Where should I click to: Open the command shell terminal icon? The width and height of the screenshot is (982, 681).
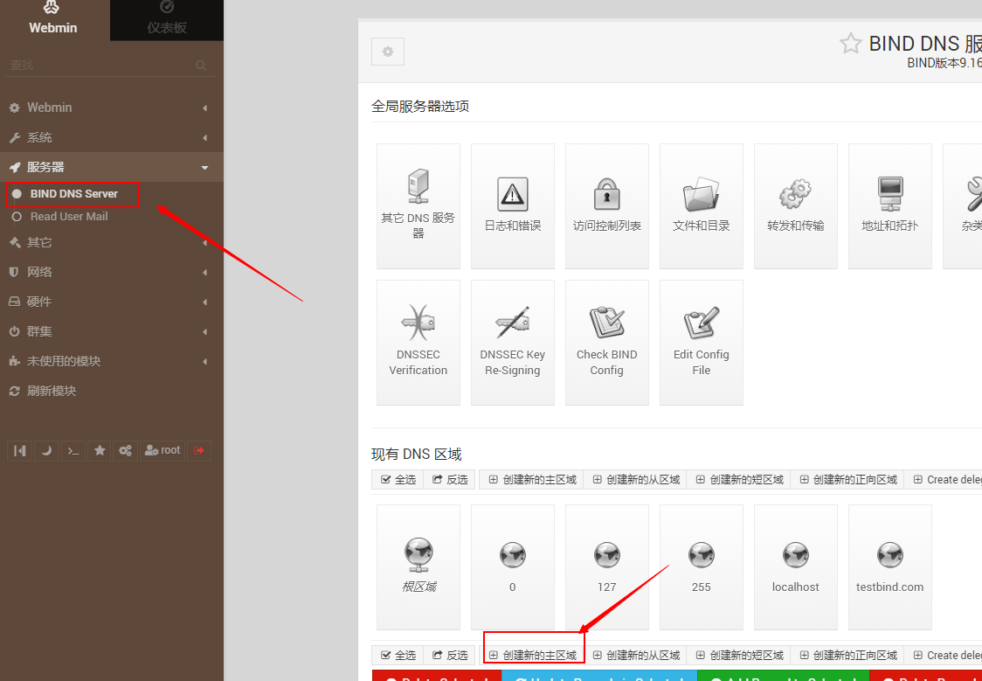tap(73, 450)
